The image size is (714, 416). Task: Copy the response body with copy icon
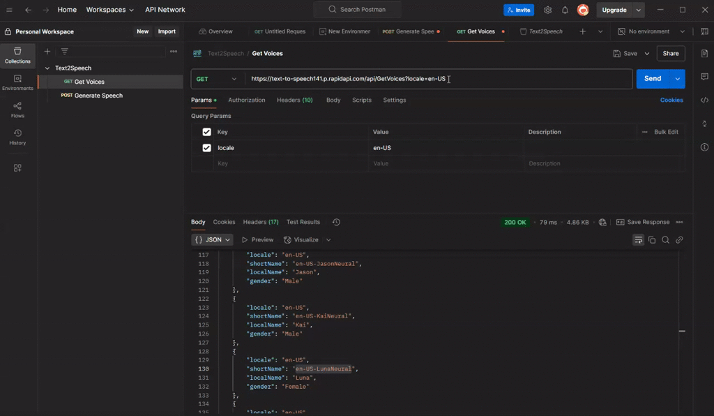[652, 240]
